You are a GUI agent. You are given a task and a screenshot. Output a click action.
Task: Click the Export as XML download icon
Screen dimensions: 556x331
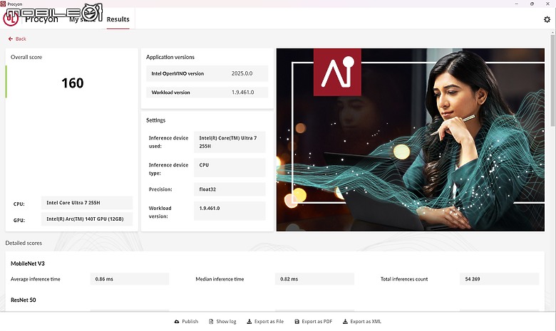(x=345, y=322)
